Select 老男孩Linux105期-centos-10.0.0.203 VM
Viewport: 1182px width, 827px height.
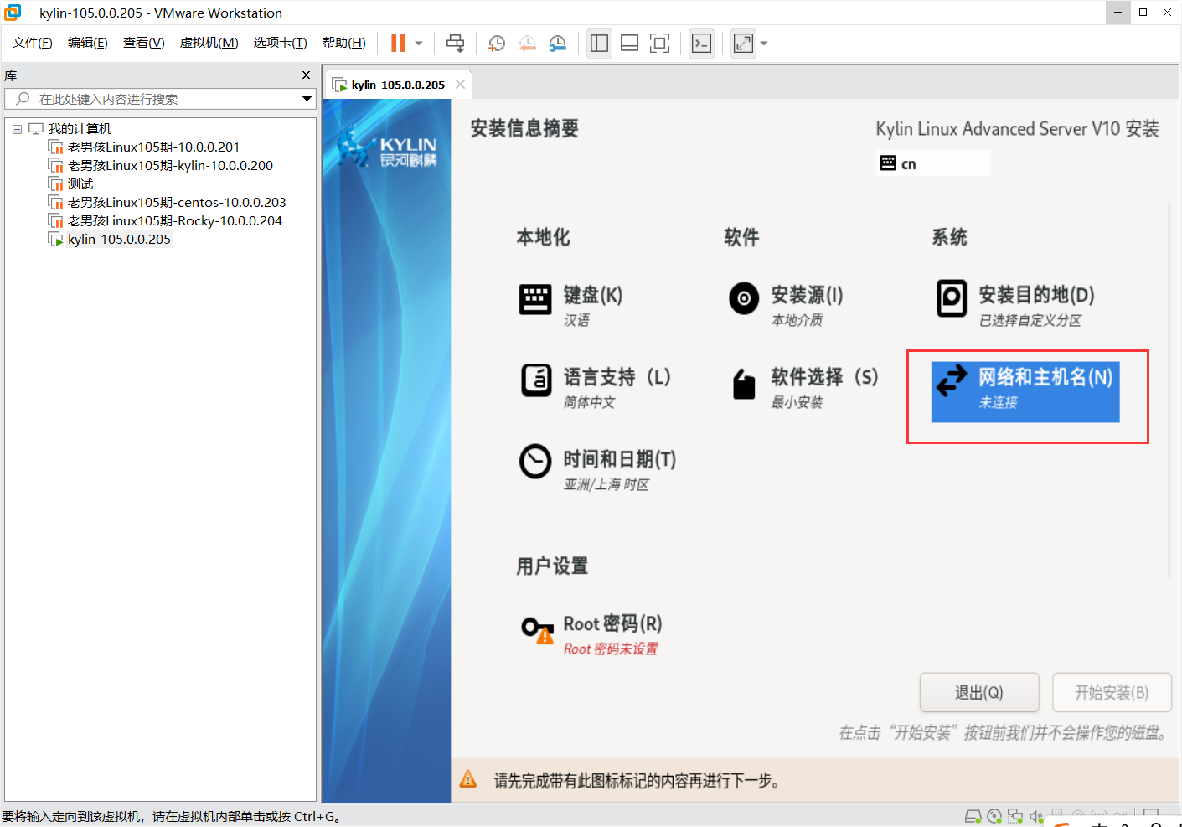coord(177,203)
